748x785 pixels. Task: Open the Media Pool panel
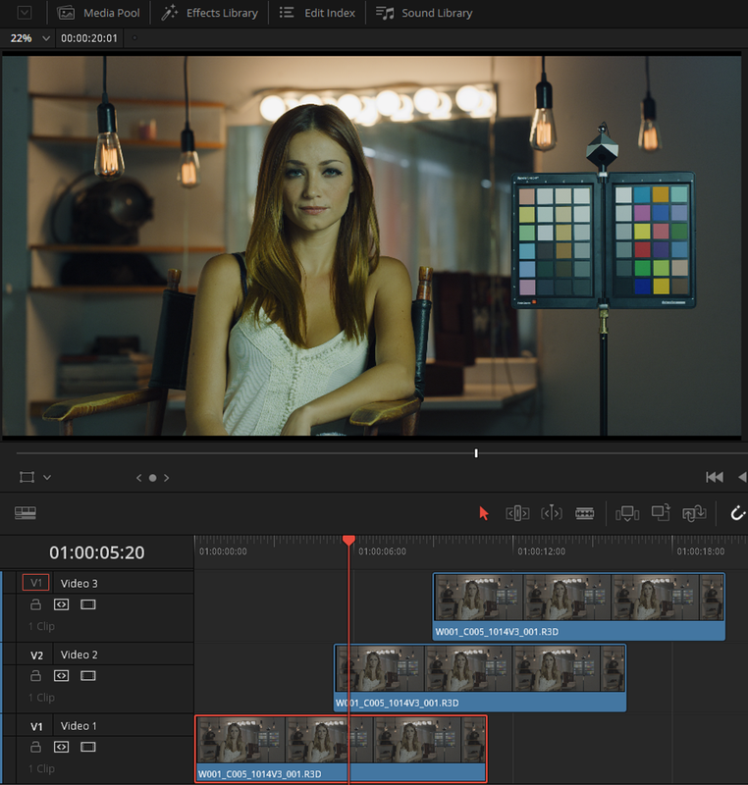click(98, 13)
